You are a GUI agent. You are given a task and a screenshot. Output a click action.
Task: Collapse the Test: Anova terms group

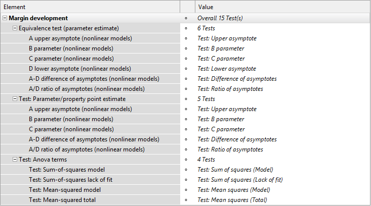pyautogui.click(x=15, y=160)
